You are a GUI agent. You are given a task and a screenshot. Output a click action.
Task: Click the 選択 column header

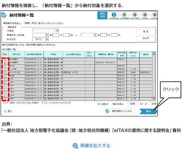click(5, 54)
